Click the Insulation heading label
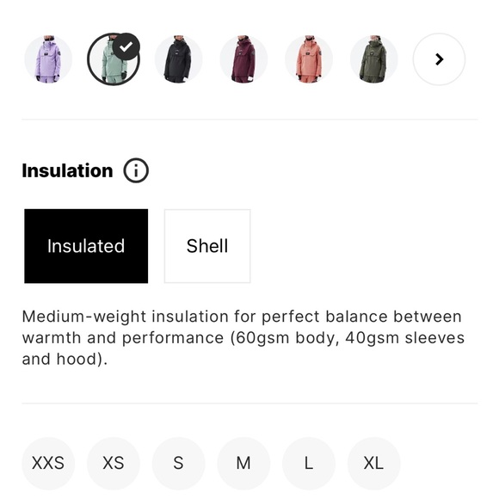499x499 pixels. [67, 170]
